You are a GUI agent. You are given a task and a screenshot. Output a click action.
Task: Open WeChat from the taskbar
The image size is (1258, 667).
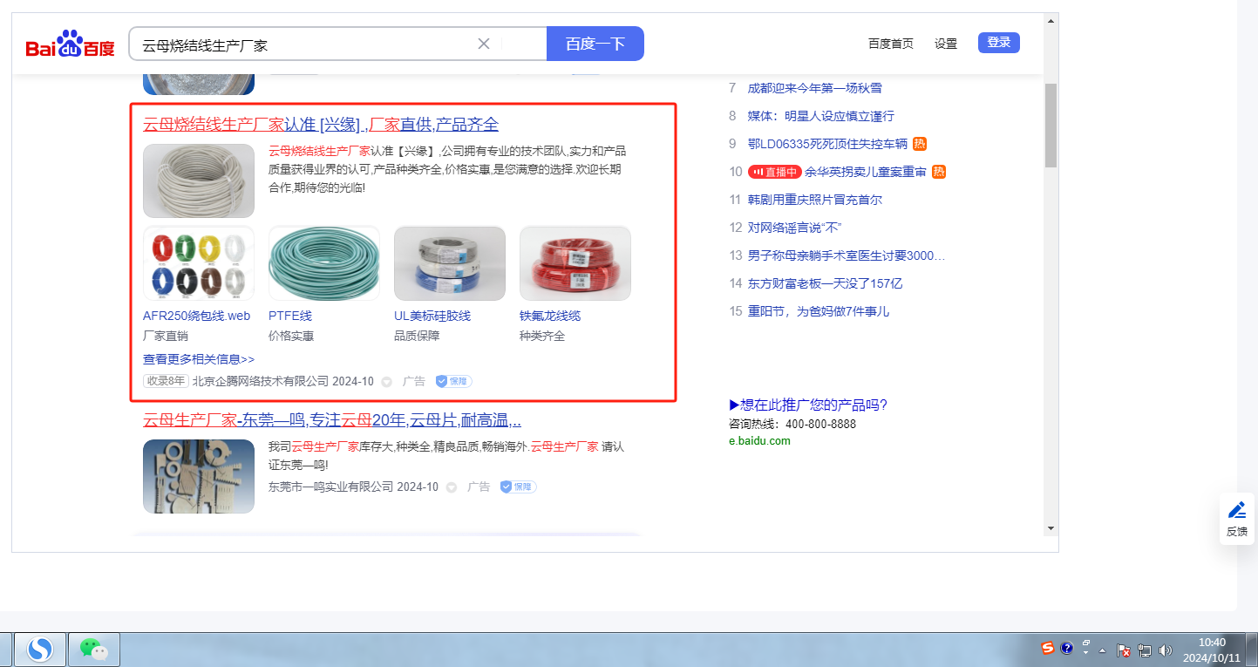click(94, 650)
